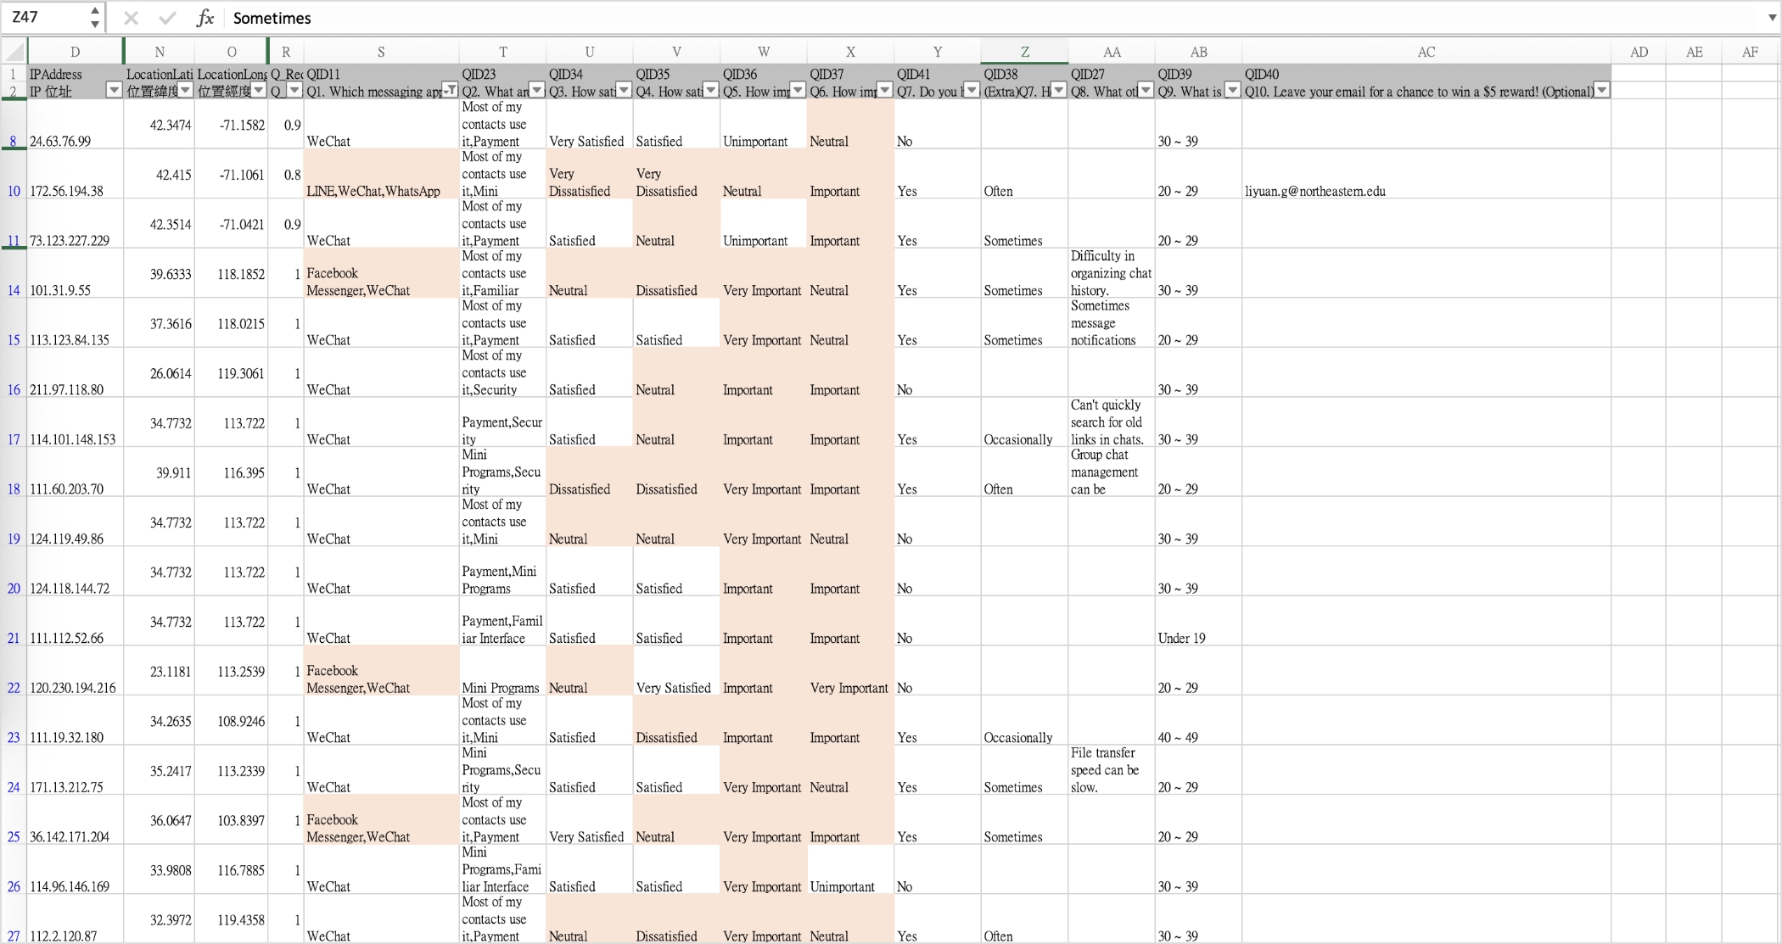Click the liyuan.g@northeastern.edu email cell

(1314, 191)
